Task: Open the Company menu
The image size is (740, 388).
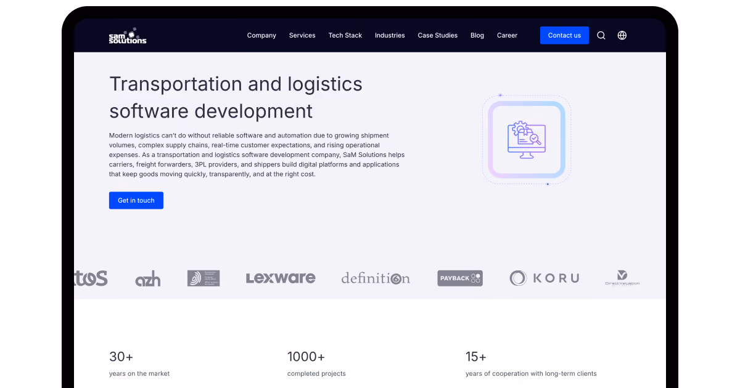Action: point(261,36)
